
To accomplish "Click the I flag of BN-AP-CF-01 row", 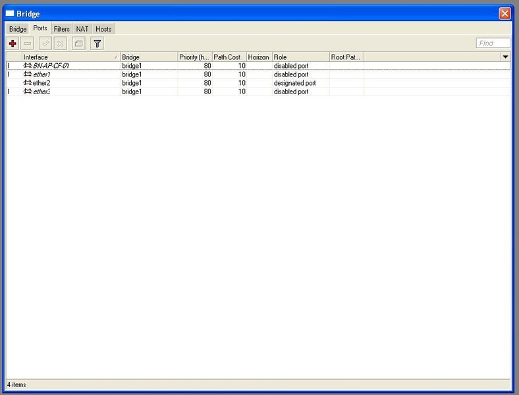I will [x=9, y=66].
